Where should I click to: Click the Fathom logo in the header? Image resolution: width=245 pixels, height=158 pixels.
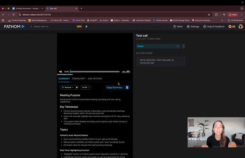14,27
